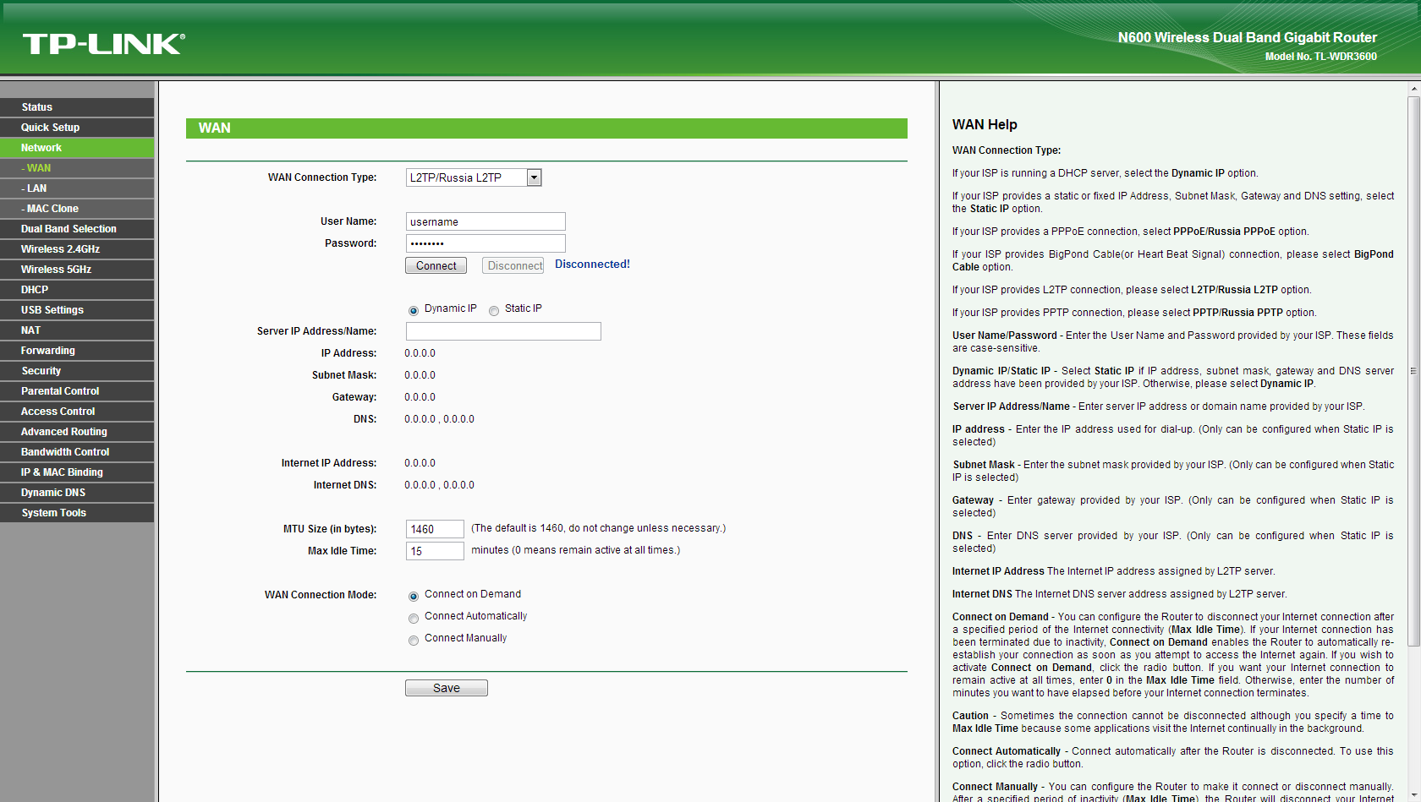Screen dimensions: 1421x802
Task: Click the Server IP Address/Name field
Action: (x=503, y=331)
